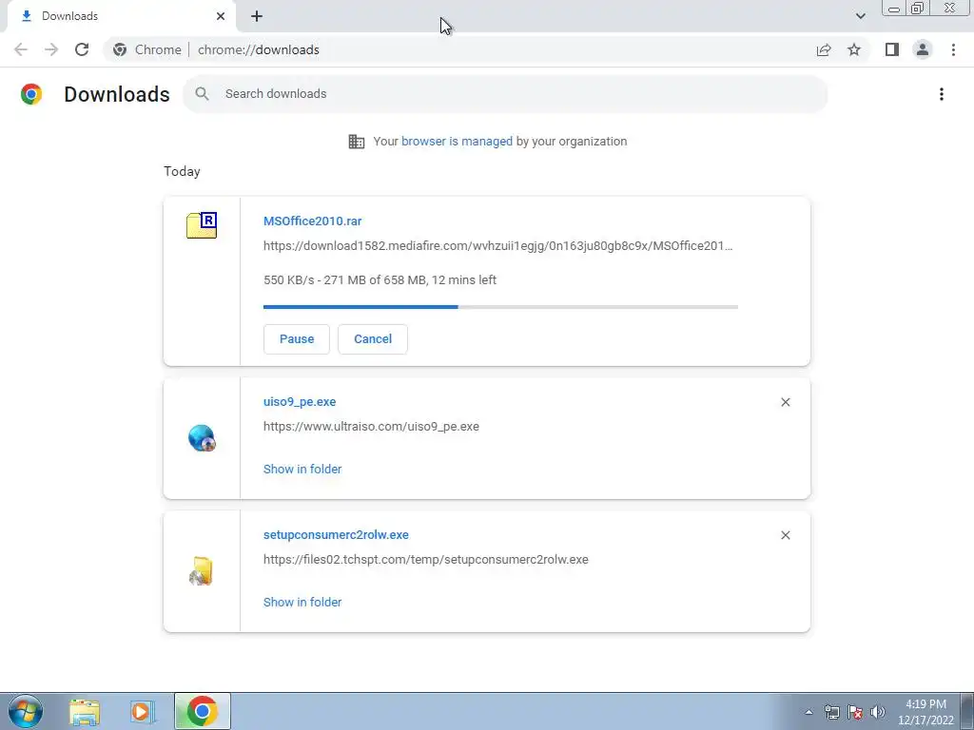
Task: Click the Chrome taskbar button
Action: (202, 711)
